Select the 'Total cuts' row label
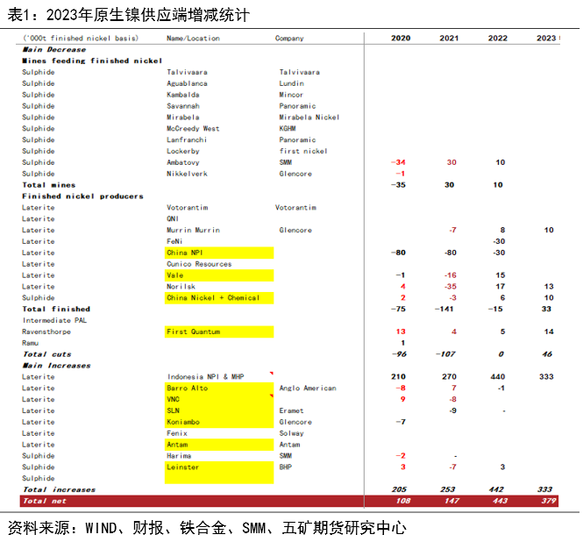The height and width of the screenshot is (549, 583). [x=46, y=354]
